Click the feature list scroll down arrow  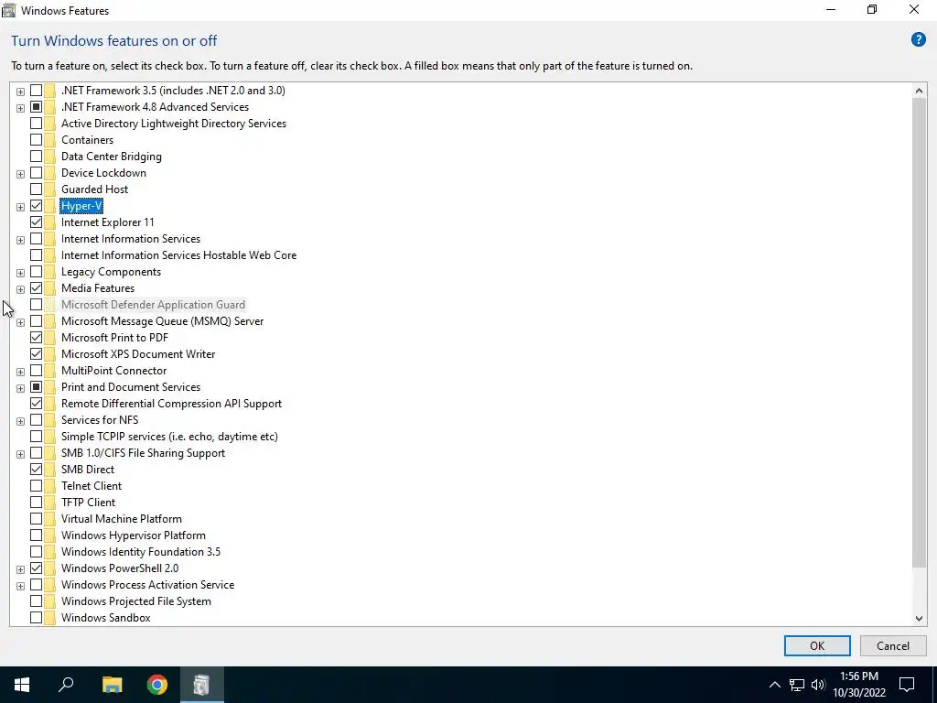[x=919, y=619]
